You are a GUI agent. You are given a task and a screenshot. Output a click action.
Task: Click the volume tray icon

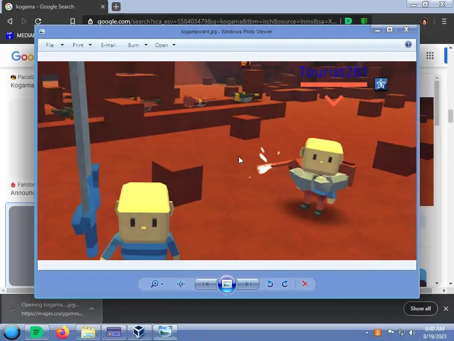tap(412, 332)
